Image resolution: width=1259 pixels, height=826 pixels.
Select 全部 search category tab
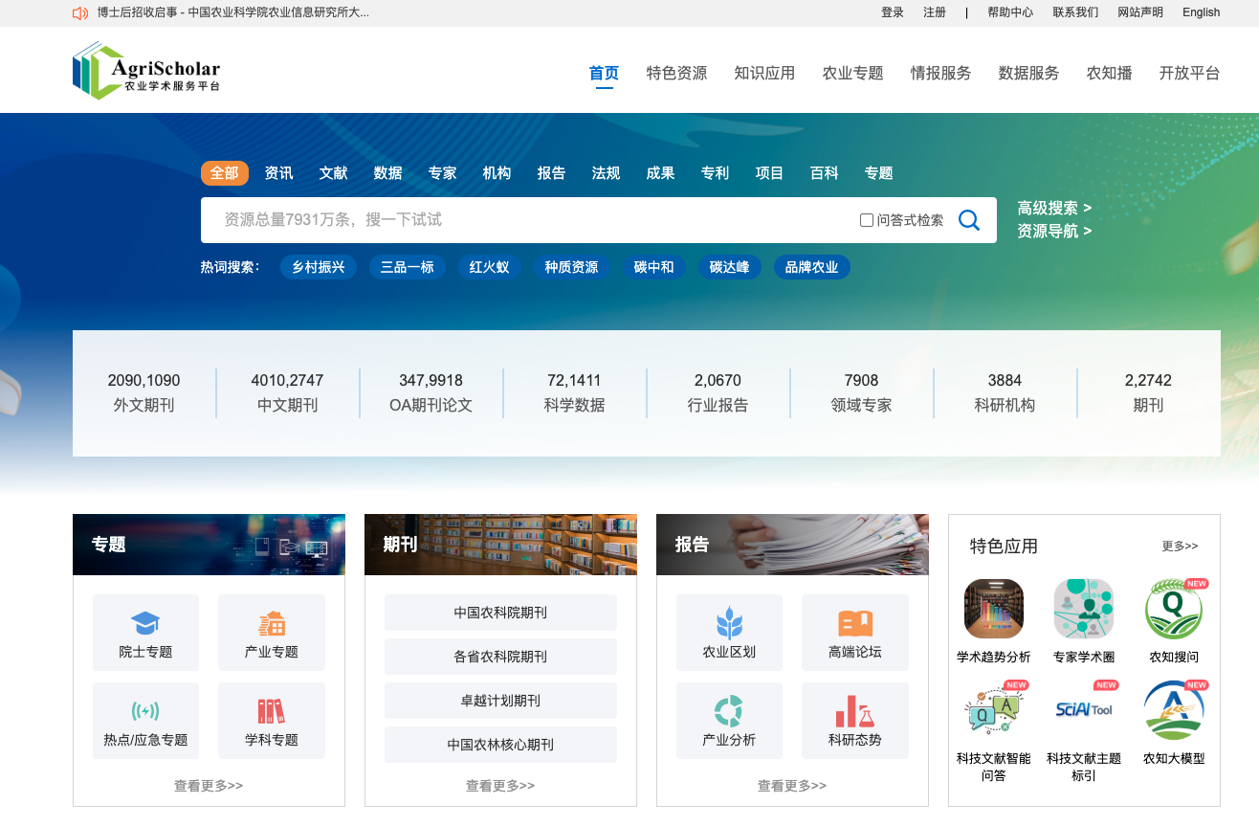pyautogui.click(x=225, y=173)
